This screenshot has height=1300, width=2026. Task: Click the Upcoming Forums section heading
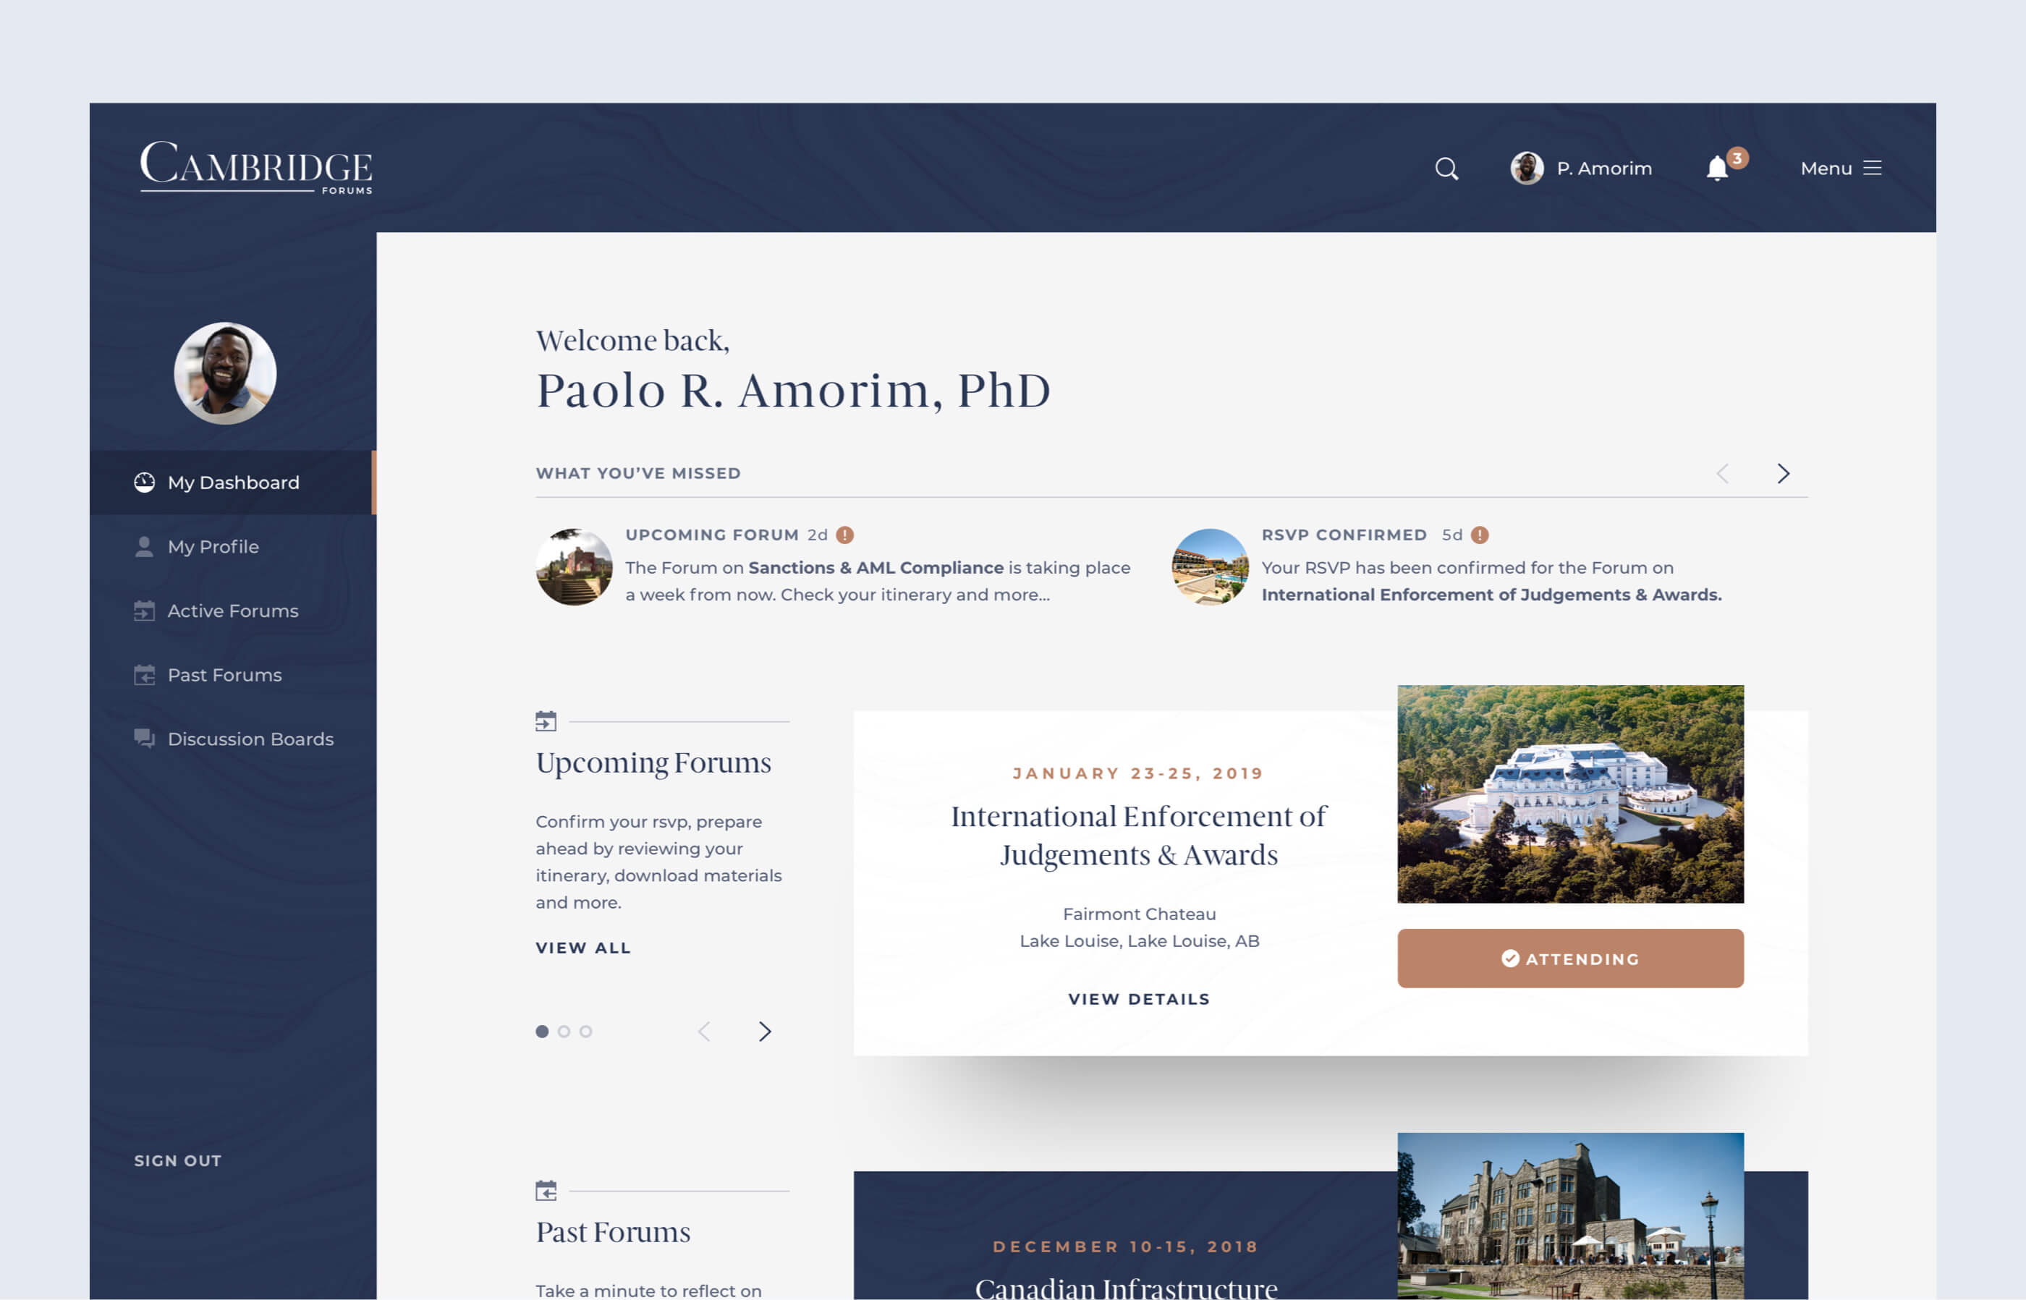point(653,763)
